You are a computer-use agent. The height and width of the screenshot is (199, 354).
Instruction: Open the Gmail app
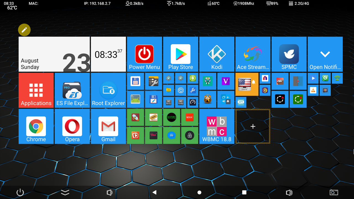click(108, 126)
